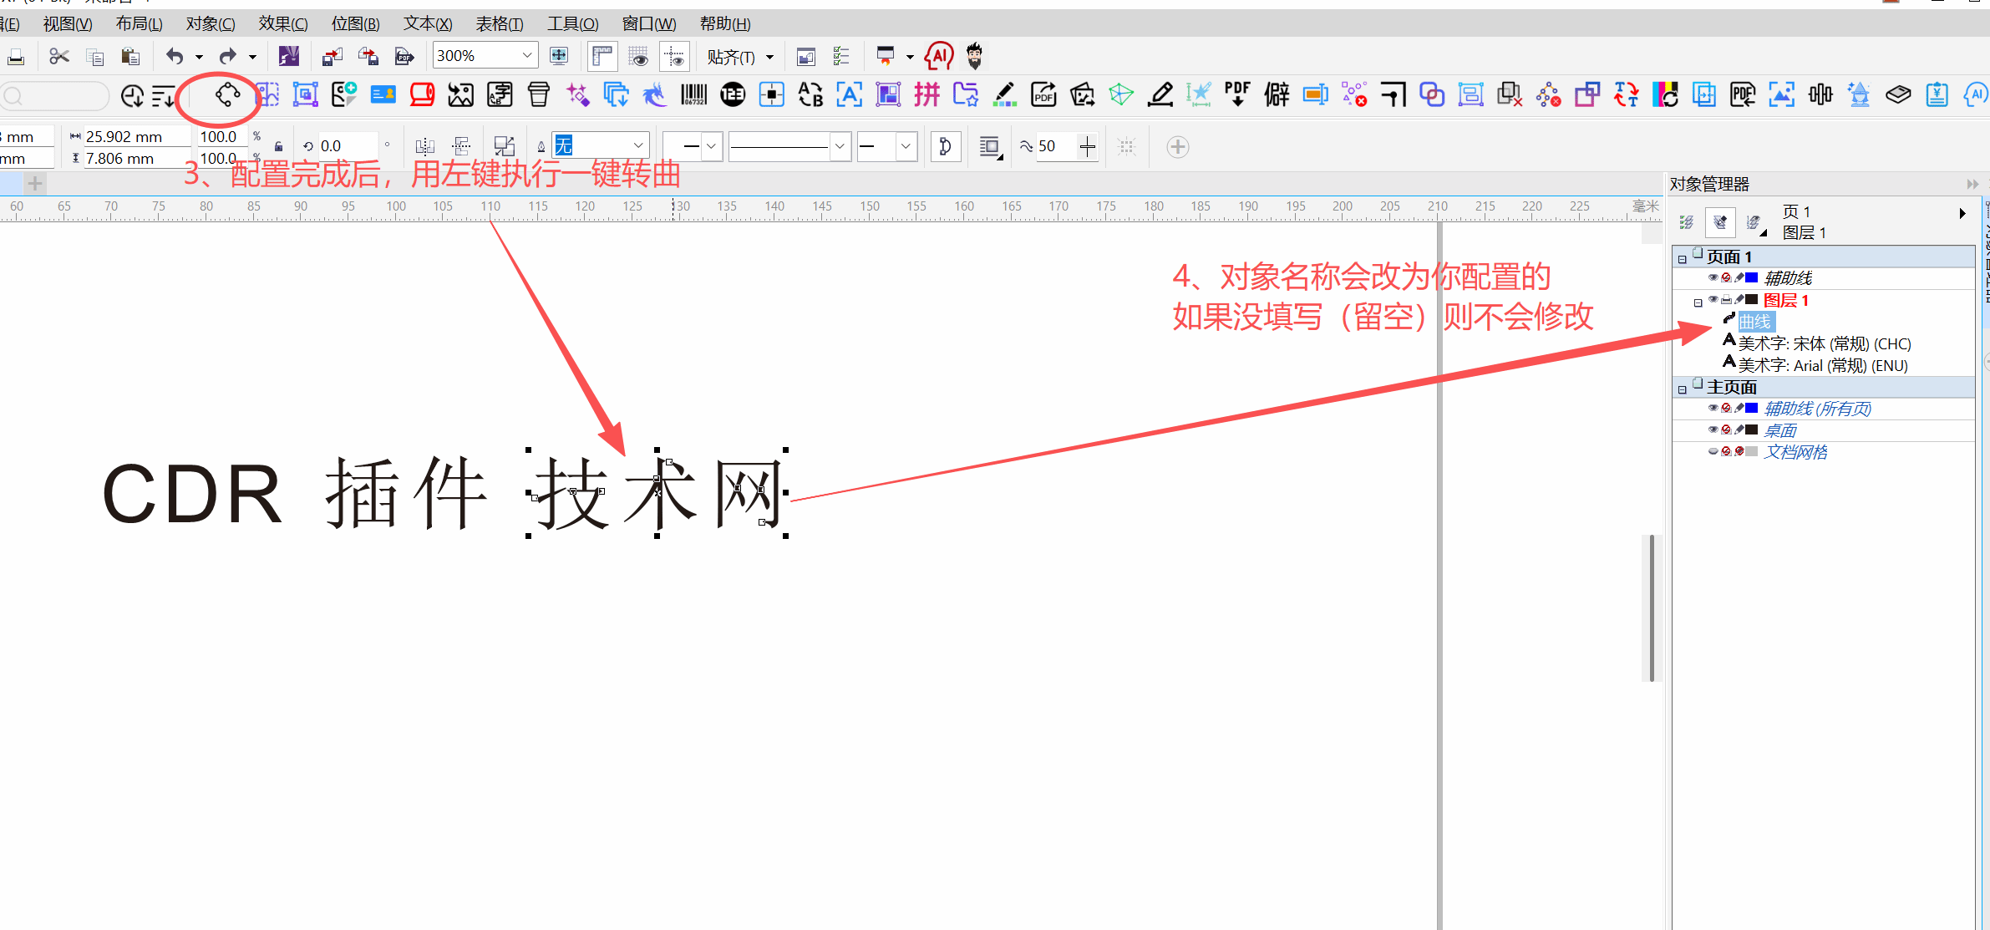Click the one-key convert to curves icon
This screenshot has width=1990, height=930.
[227, 95]
